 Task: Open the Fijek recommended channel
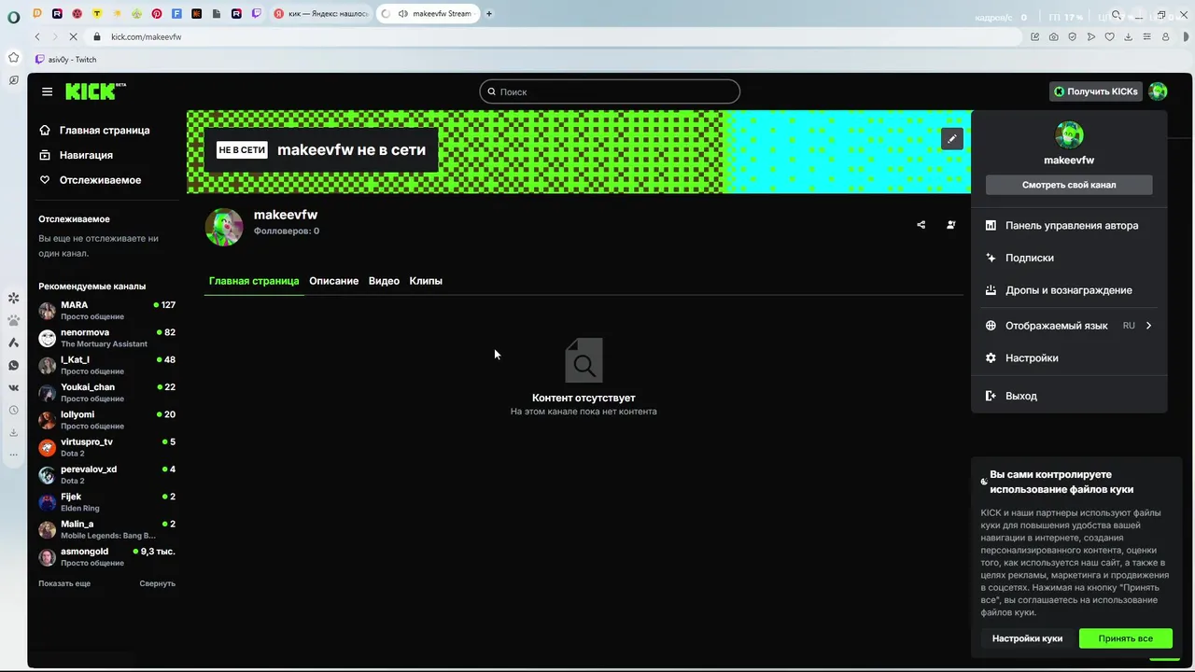[x=106, y=502]
